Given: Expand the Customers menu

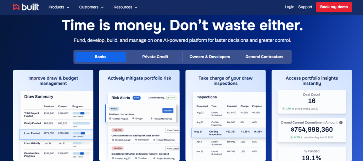Looking at the screenshot, I should tap(91, 7).
